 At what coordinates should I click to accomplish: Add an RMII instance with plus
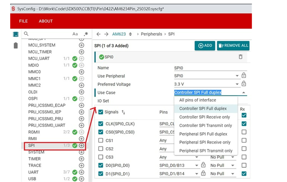pyautogui.click(x=81, y=139)
